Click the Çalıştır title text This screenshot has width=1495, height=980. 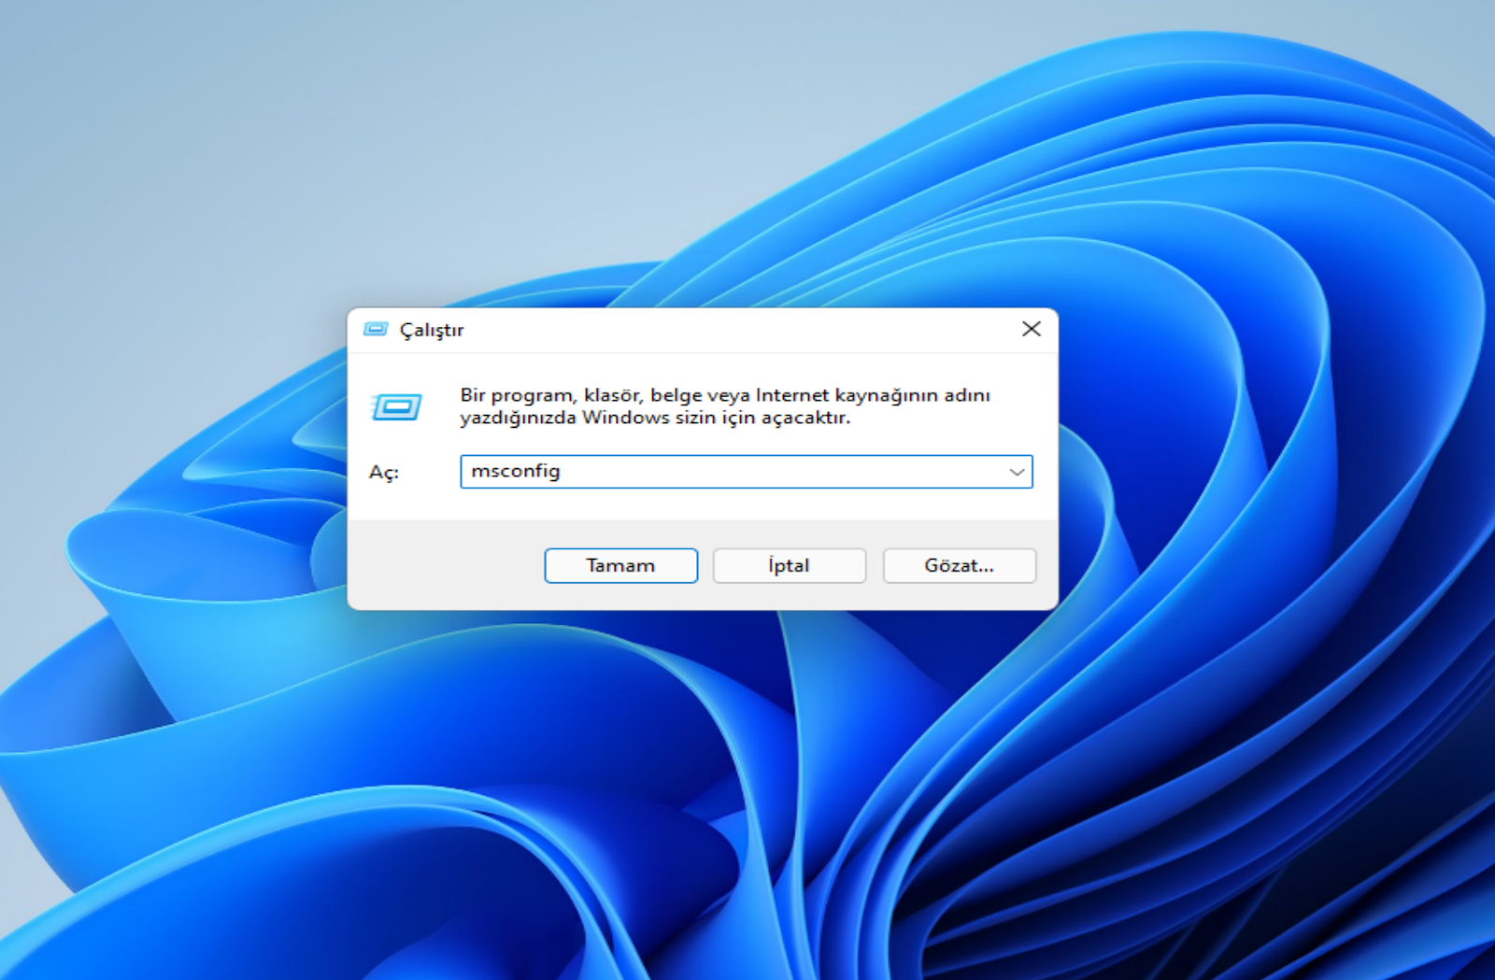click(432, 330)
